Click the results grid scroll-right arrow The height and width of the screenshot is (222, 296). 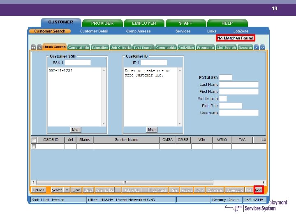click(264, 183)
